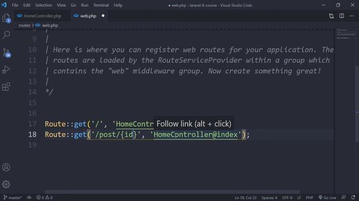Click the master branch indicator
The image size is (359, 201).
12,198
